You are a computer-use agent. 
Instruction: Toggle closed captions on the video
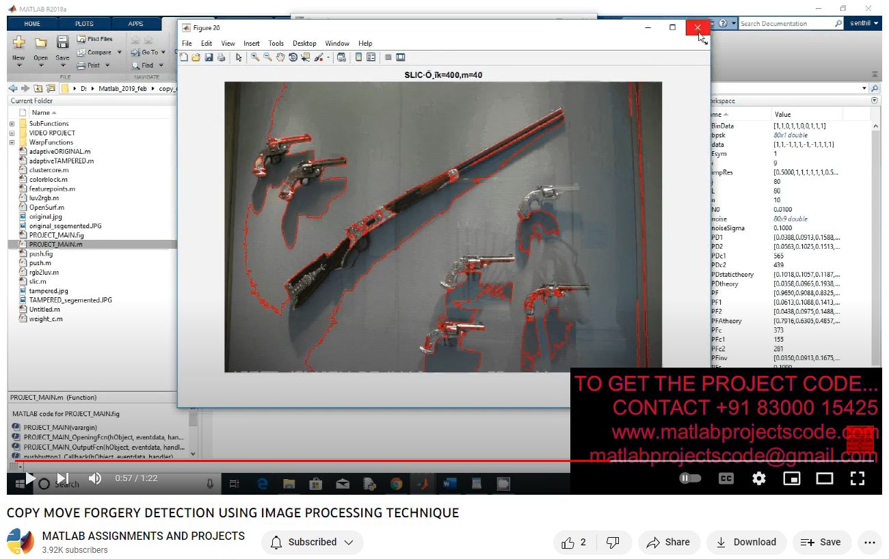coord(726,478)
